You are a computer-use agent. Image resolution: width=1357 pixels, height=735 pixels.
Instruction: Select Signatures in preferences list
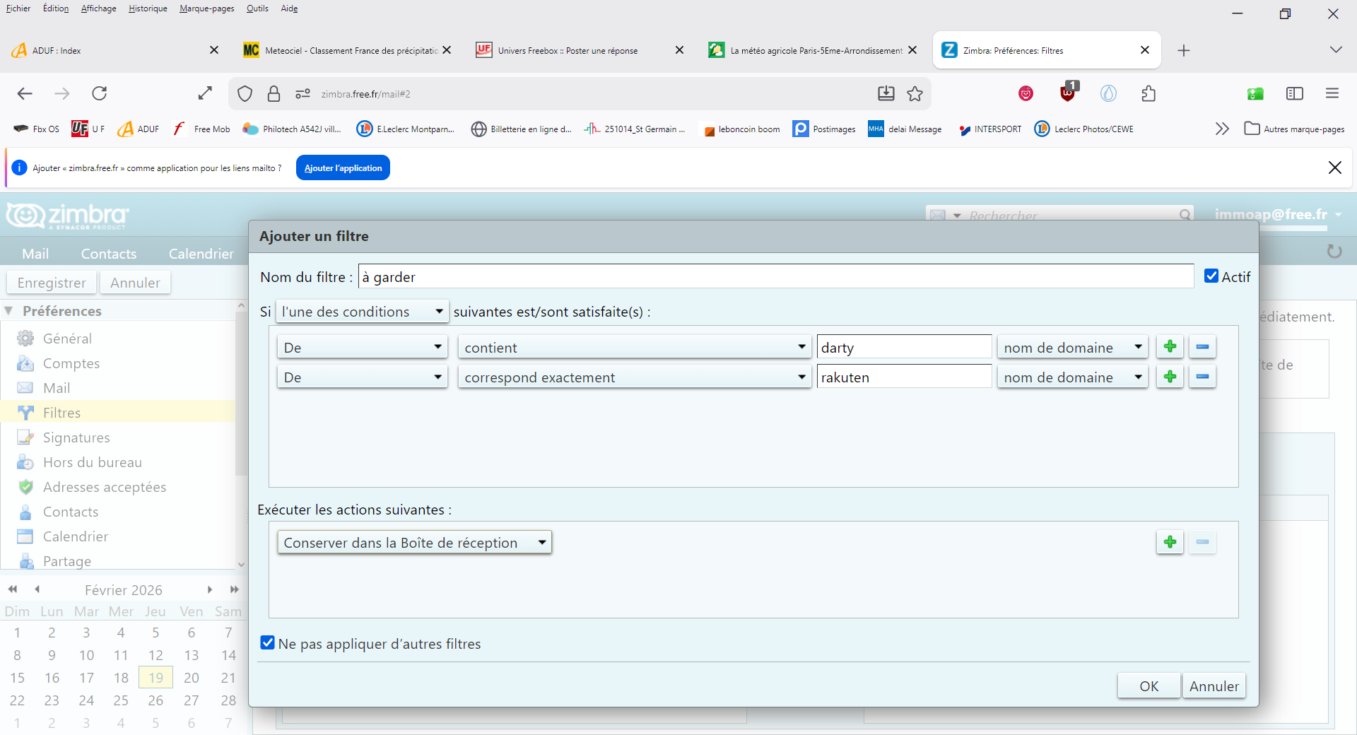click(76, 437)
